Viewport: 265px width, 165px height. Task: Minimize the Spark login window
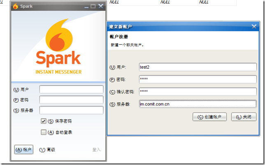tap(85, 7)
